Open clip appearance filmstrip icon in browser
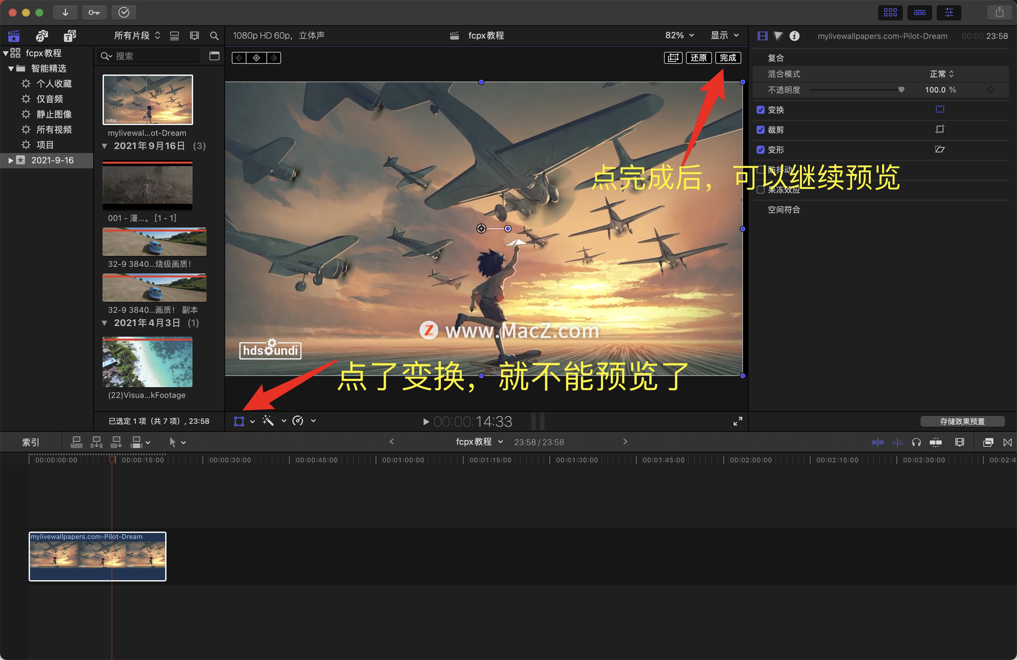 click(x=194, y=36)
